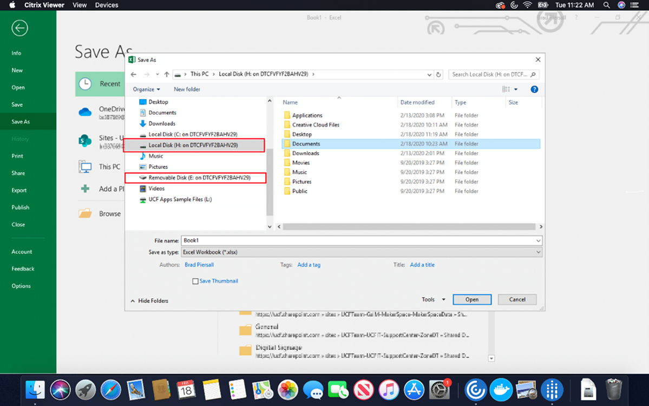Open recent locations dropdown arrow
Image resolution: width=649 pixels, height=406 pixels.
tap(158, 75)
